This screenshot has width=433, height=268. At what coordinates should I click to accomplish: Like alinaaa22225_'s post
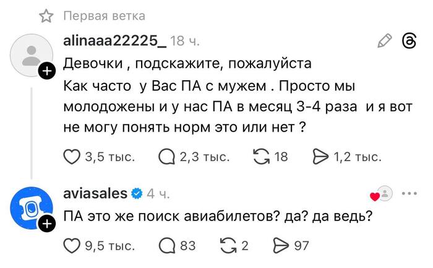click(x=73, y=157)
